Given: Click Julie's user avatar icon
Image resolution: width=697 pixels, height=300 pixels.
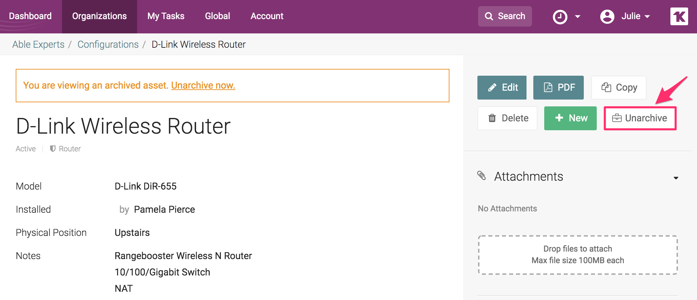Looking at the screenshot, I should pos(607,16).
